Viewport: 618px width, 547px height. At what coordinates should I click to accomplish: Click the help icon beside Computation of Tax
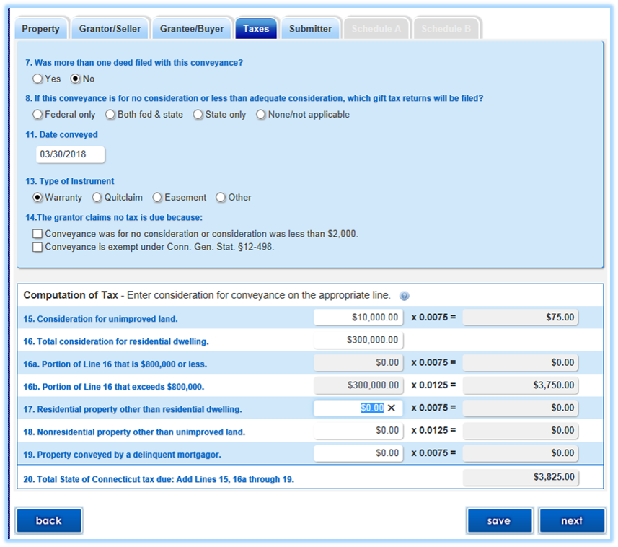pos(405,296)
